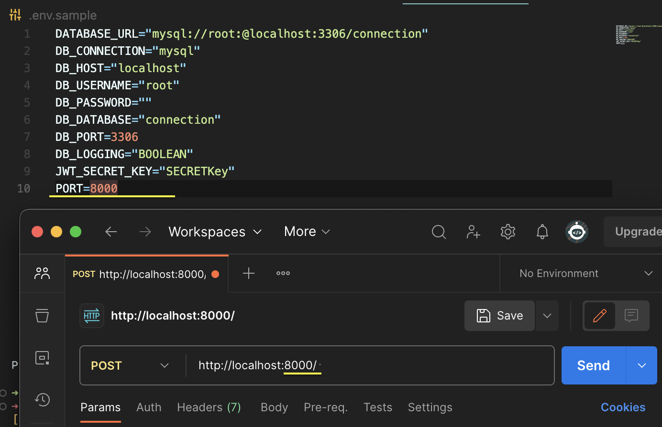Click the Send button

tap(594, 365)
